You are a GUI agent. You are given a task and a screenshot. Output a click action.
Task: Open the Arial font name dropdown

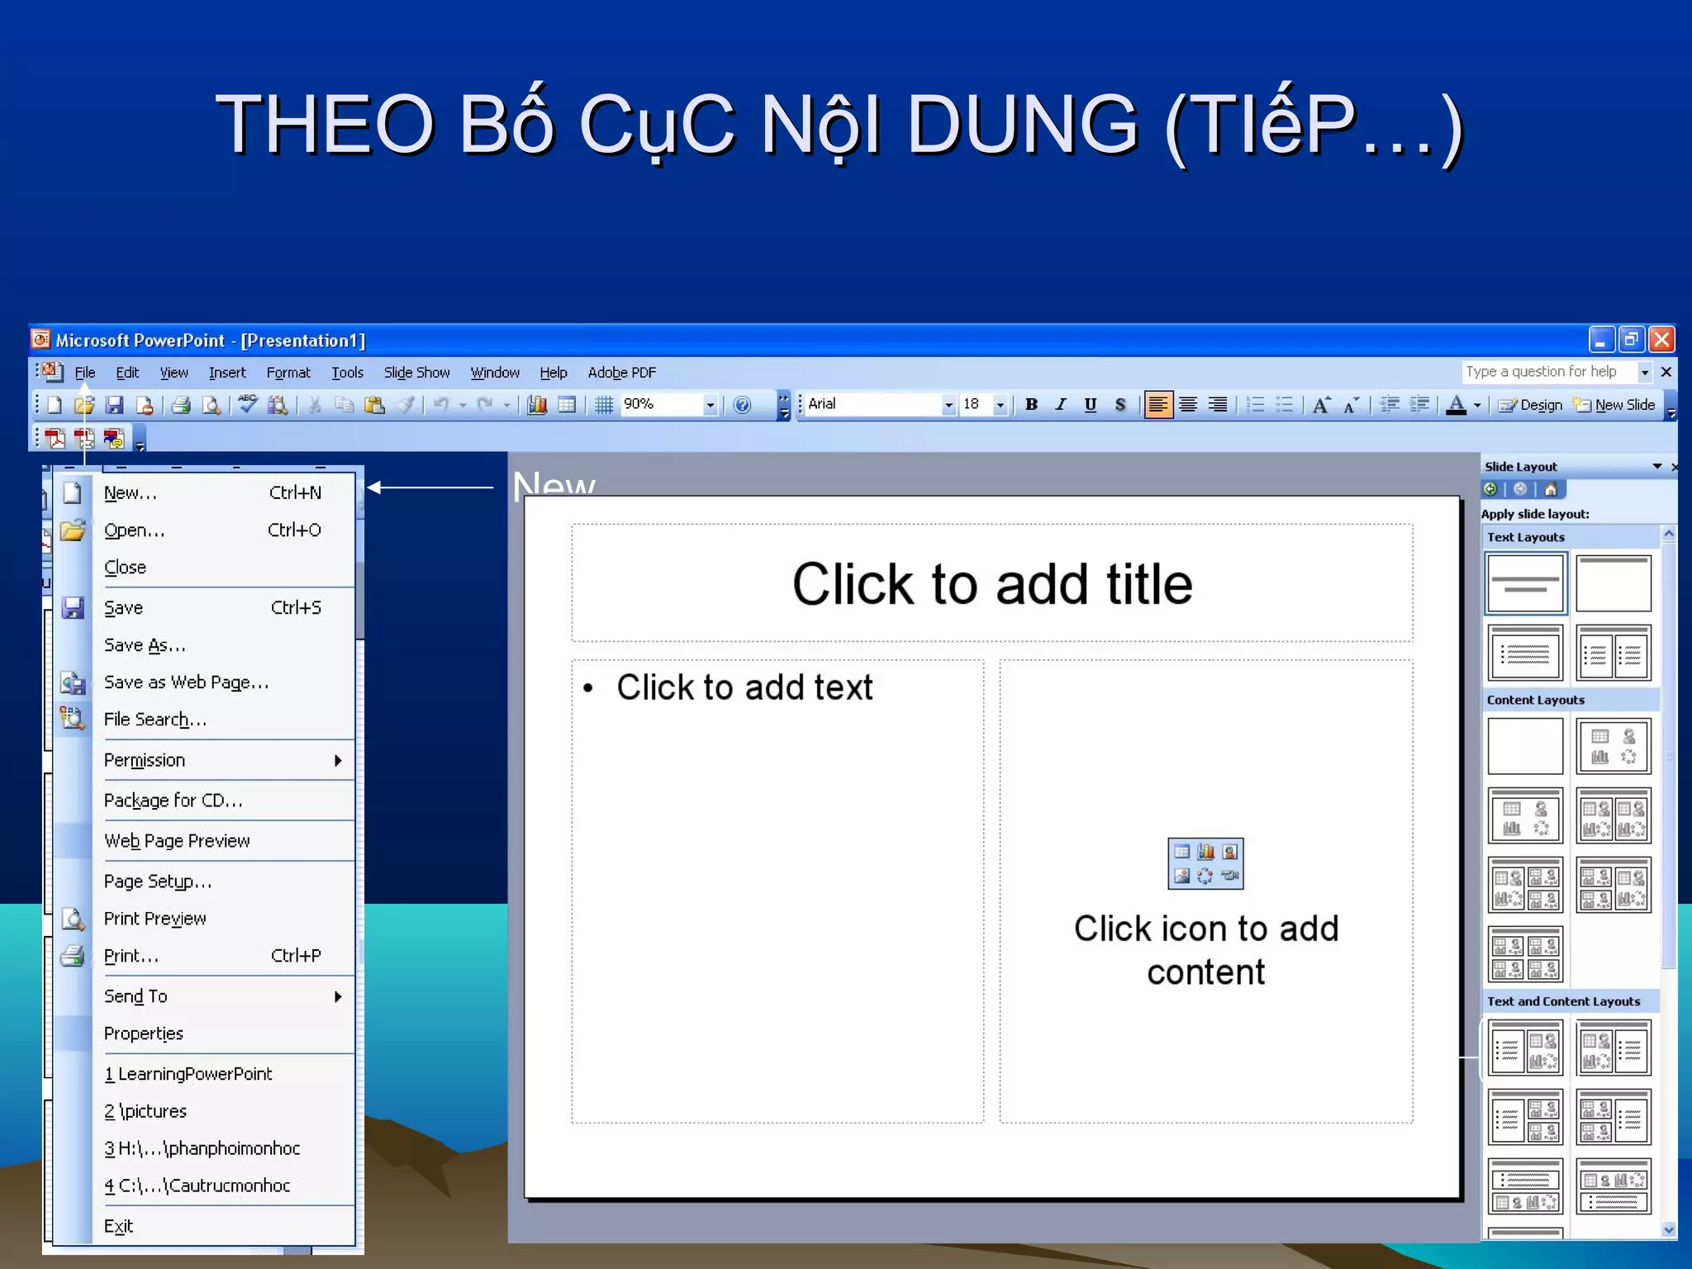pyautogui.click(x=948, y=405)
